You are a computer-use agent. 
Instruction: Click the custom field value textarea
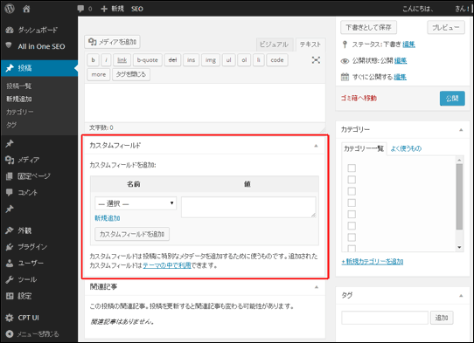click(x=248, y=207)
